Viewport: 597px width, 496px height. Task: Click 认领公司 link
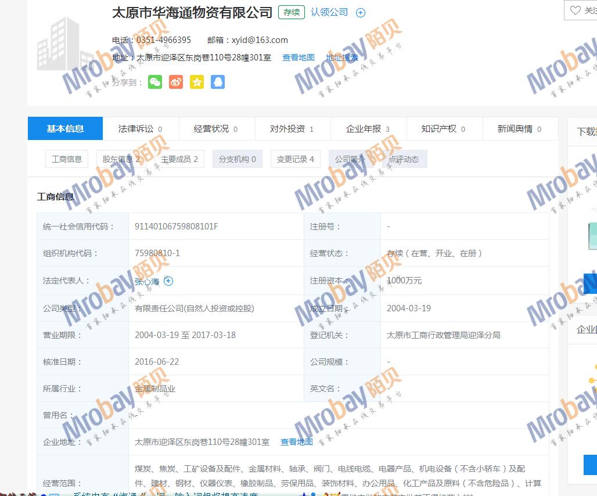coord(329,12)
